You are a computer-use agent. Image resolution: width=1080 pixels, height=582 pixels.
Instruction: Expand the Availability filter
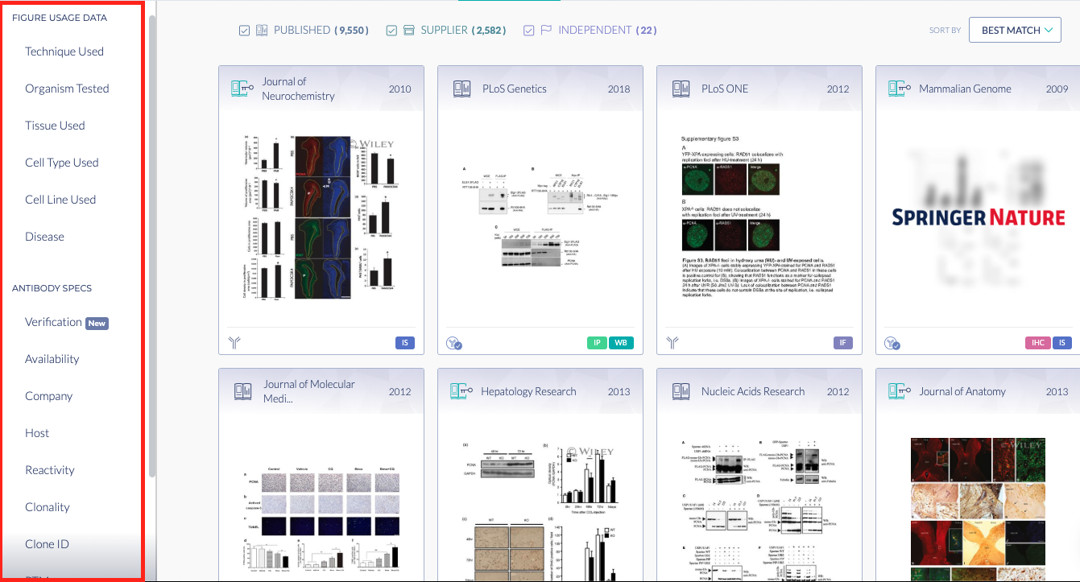coord(52,359)
